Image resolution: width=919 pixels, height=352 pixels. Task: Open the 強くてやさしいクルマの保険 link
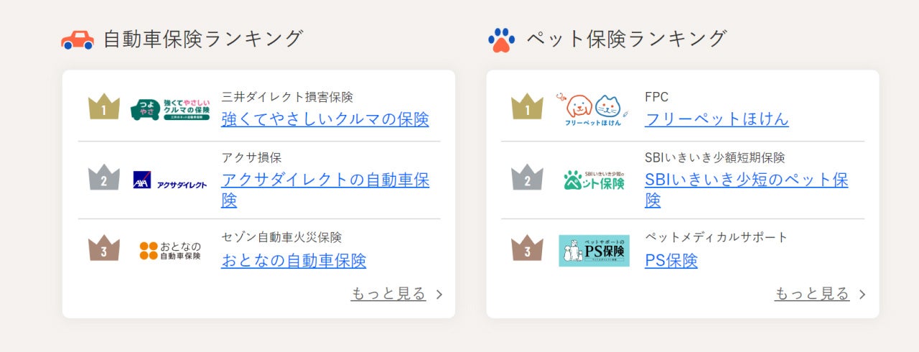coord(325,119)
